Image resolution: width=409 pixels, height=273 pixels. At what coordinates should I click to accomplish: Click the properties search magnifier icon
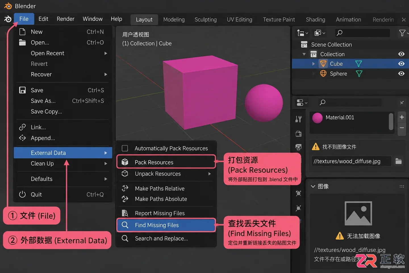point(322,102)
